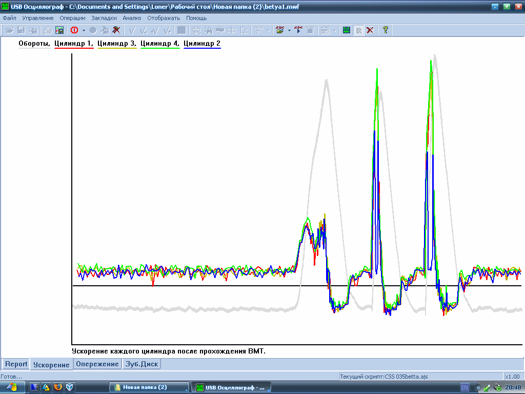This screenshot has width=525, height=394.
Task: Click the open script folder icon
Action: pyautogui.click(x=280, y=30)
